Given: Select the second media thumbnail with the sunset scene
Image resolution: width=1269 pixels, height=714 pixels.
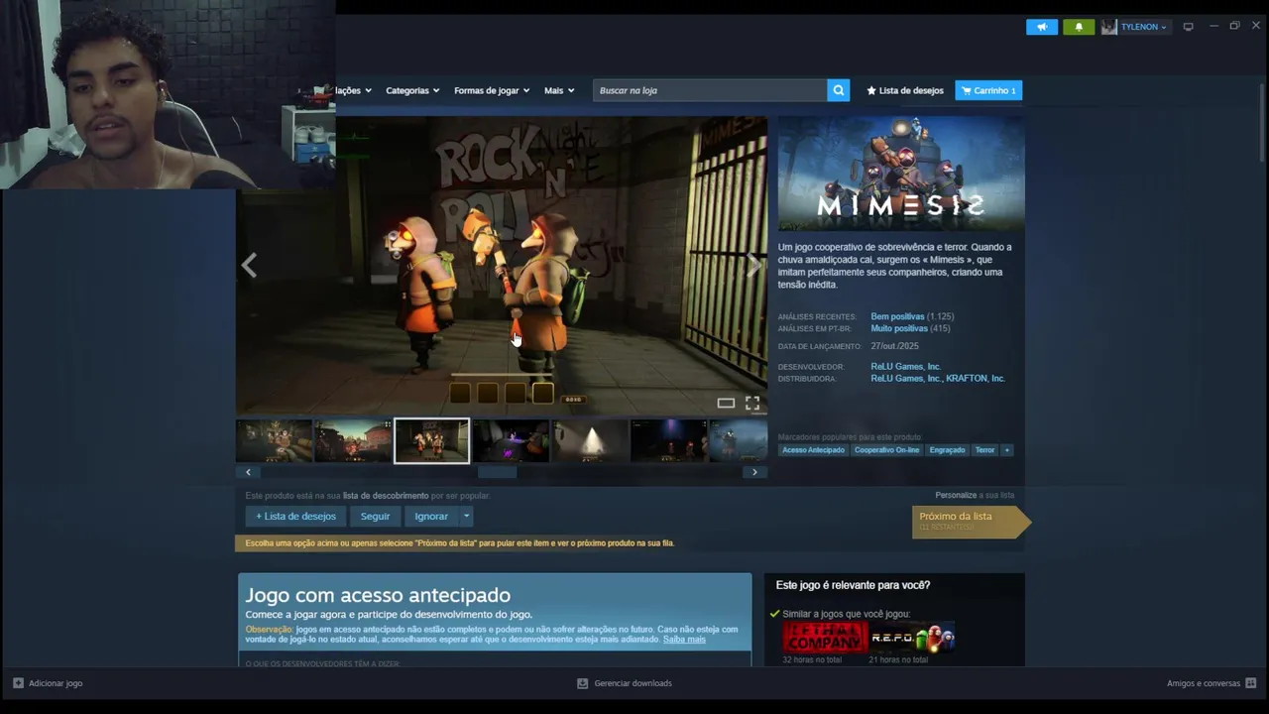Looking at the screenshot, I should 353,441.
